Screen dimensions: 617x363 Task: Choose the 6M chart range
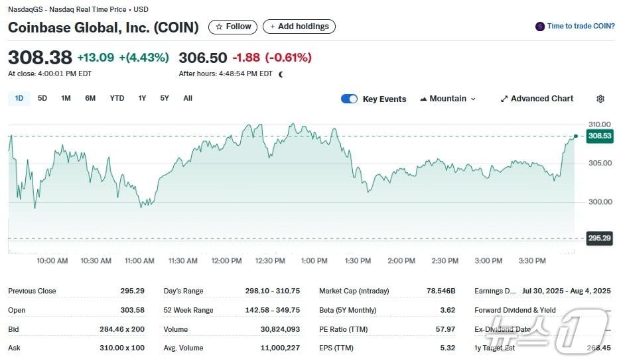coord(90,98)
